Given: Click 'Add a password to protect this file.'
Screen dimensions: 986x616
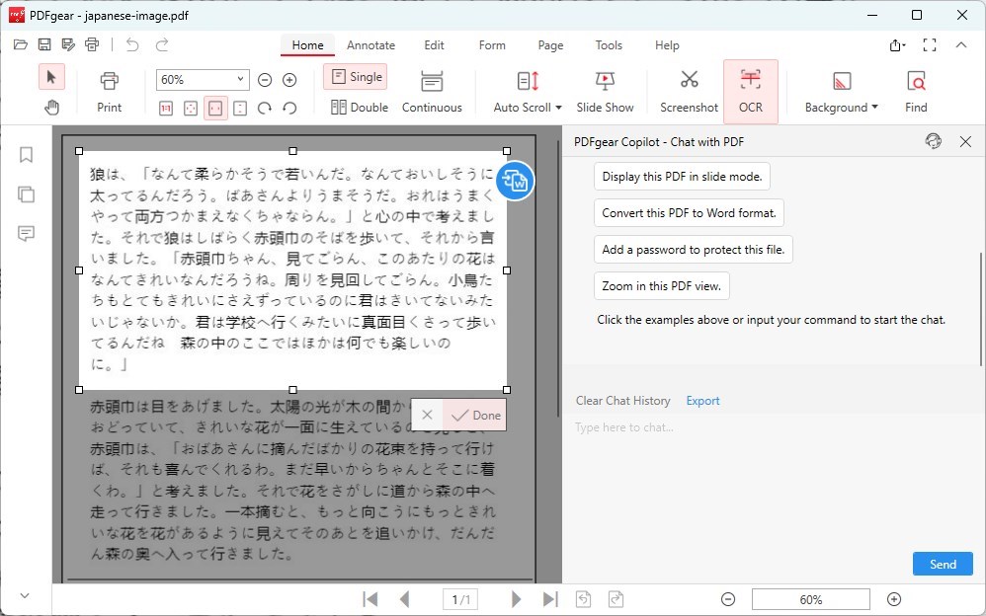Looking at the screenshot, I should pos(693,250).
